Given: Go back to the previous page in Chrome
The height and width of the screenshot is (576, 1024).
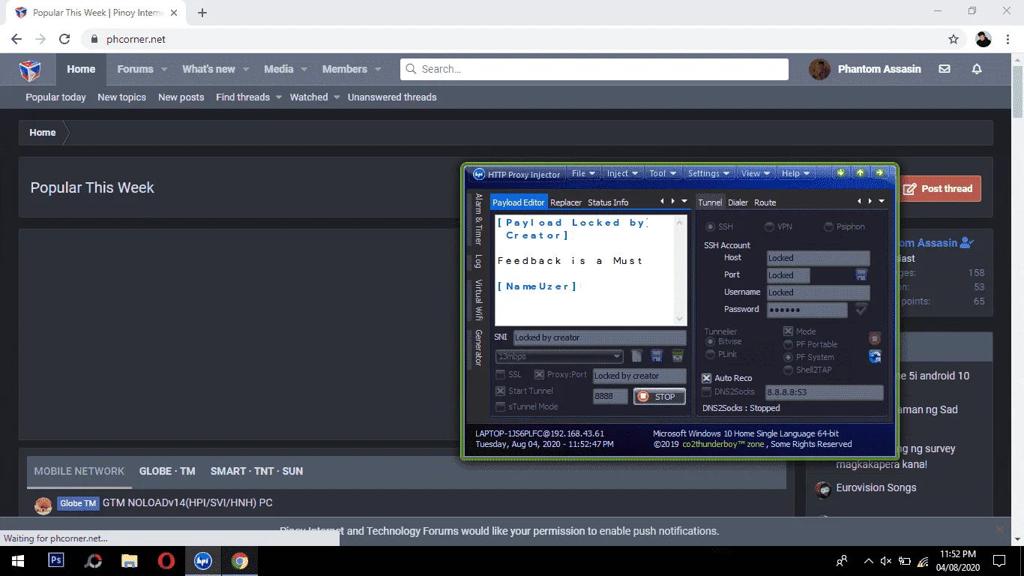Looking at the screenshot, I should coord(16,39).
